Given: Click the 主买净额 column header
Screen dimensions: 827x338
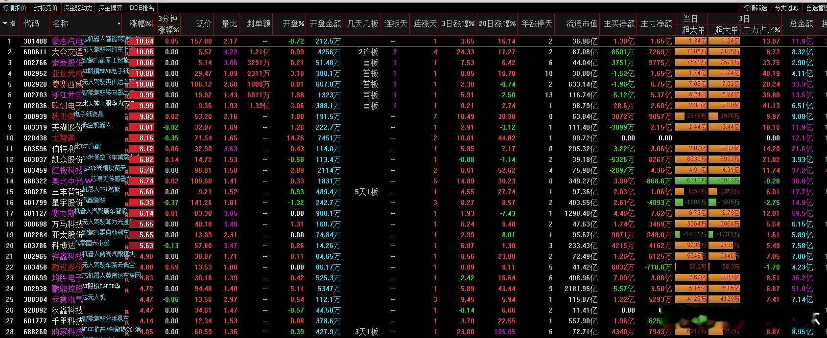Looking at the screenshot, I should (x=619, y=23).
